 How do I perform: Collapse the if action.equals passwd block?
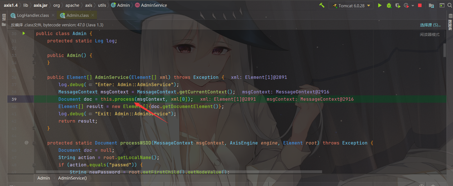pos(34,165)
